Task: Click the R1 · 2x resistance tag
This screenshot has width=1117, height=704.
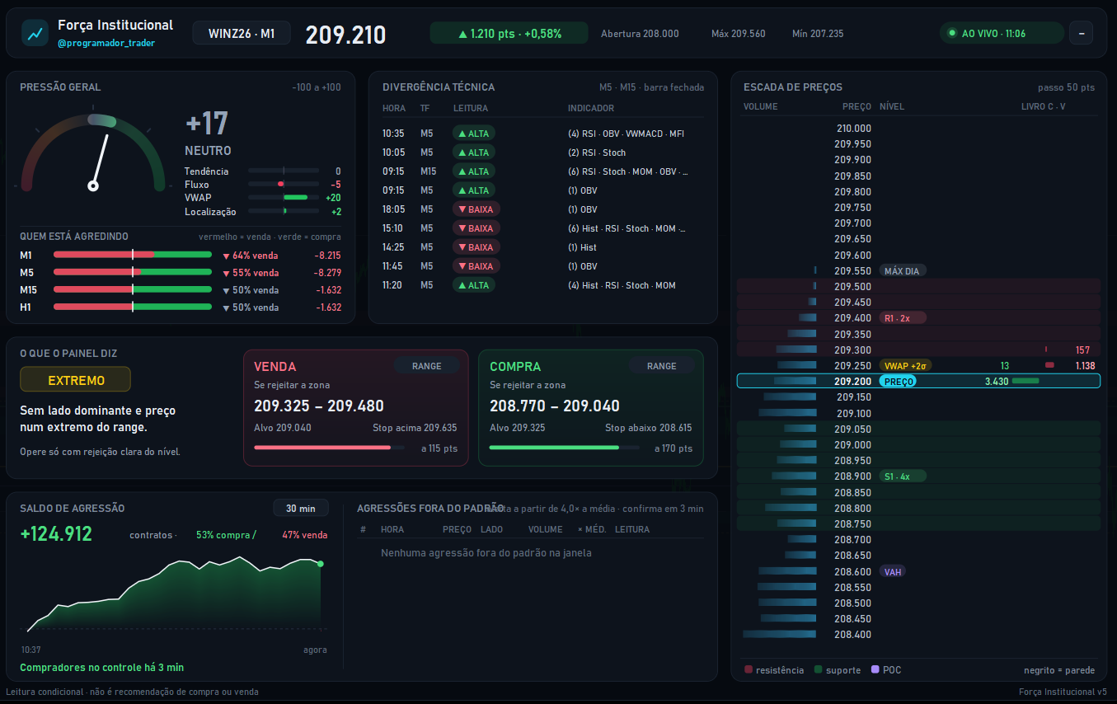Action: tap(903, 317)
